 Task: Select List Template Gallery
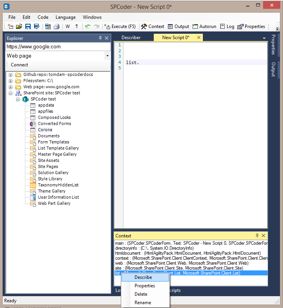58,148
